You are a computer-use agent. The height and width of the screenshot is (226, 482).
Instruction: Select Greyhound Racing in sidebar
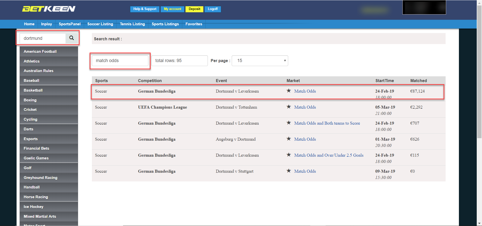tap(49, 178)
